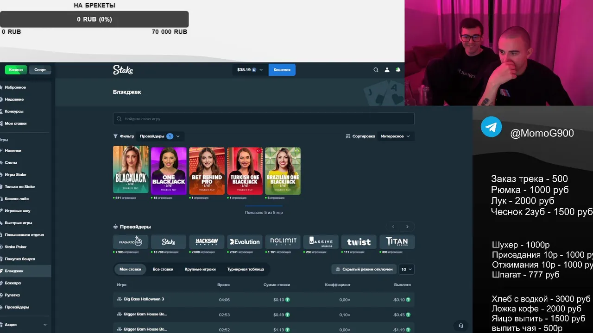Screen dimensions: 593x333
Task: Open Bet Behind Pro thumbnail
Action: [x=207, y=170]
